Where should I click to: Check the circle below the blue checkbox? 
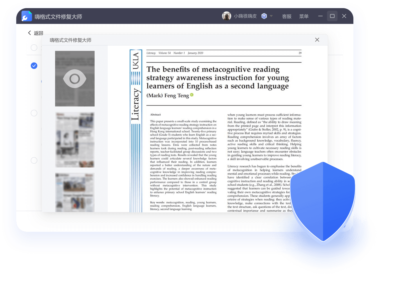(x=34, y=113)
